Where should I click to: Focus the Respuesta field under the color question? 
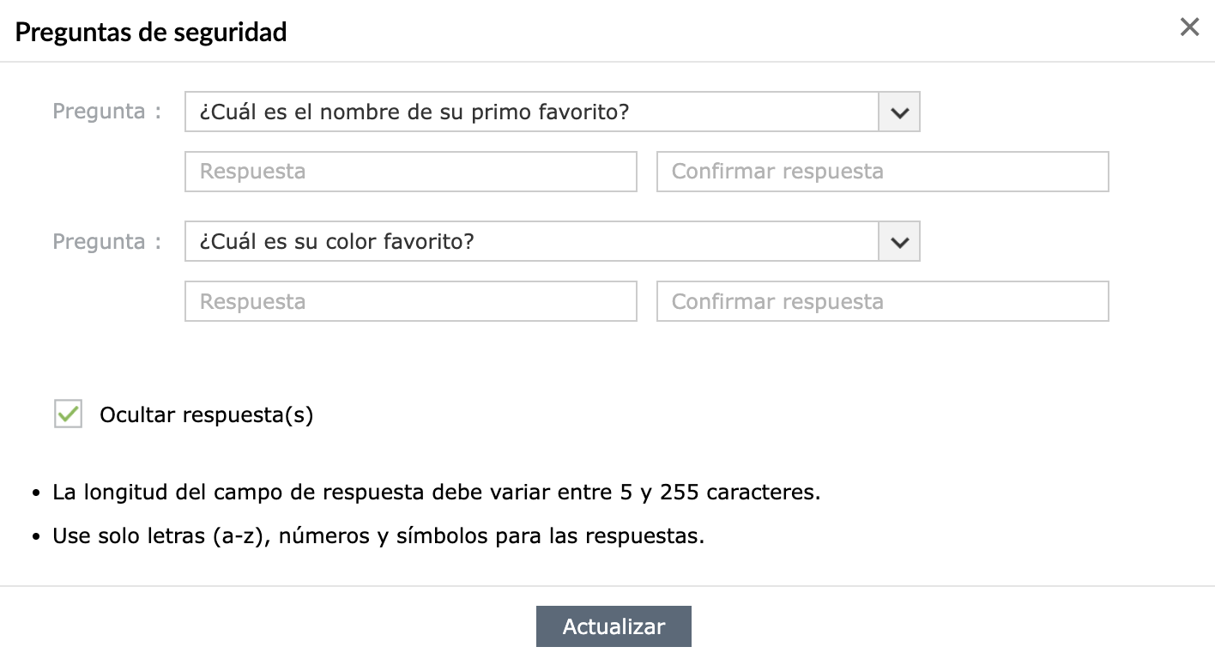410,302
